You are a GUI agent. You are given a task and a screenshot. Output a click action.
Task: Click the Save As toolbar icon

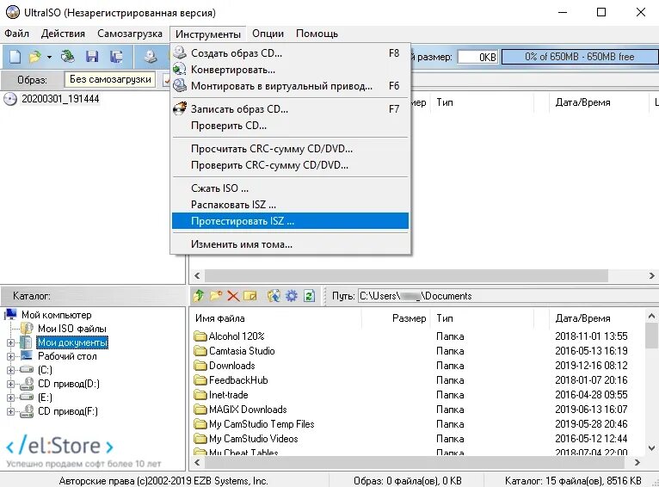tap(116, 56)
